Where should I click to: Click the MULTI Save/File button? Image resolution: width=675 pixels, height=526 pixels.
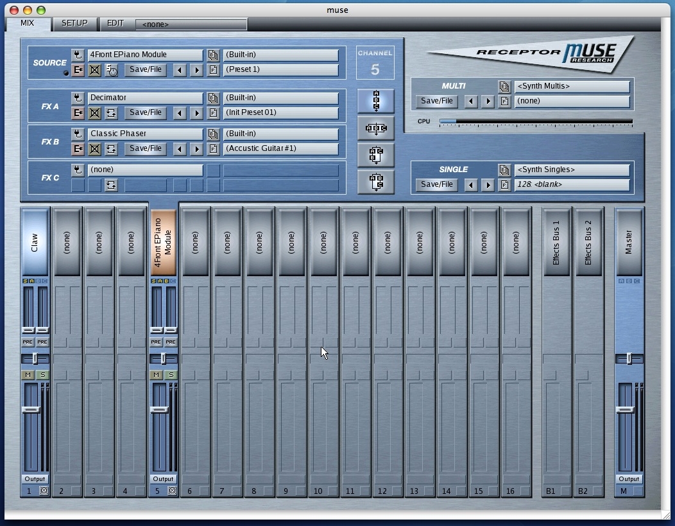436,101
